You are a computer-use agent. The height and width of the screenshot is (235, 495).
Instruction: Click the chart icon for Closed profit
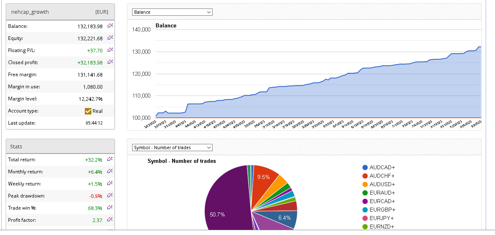tap(110, 62)
